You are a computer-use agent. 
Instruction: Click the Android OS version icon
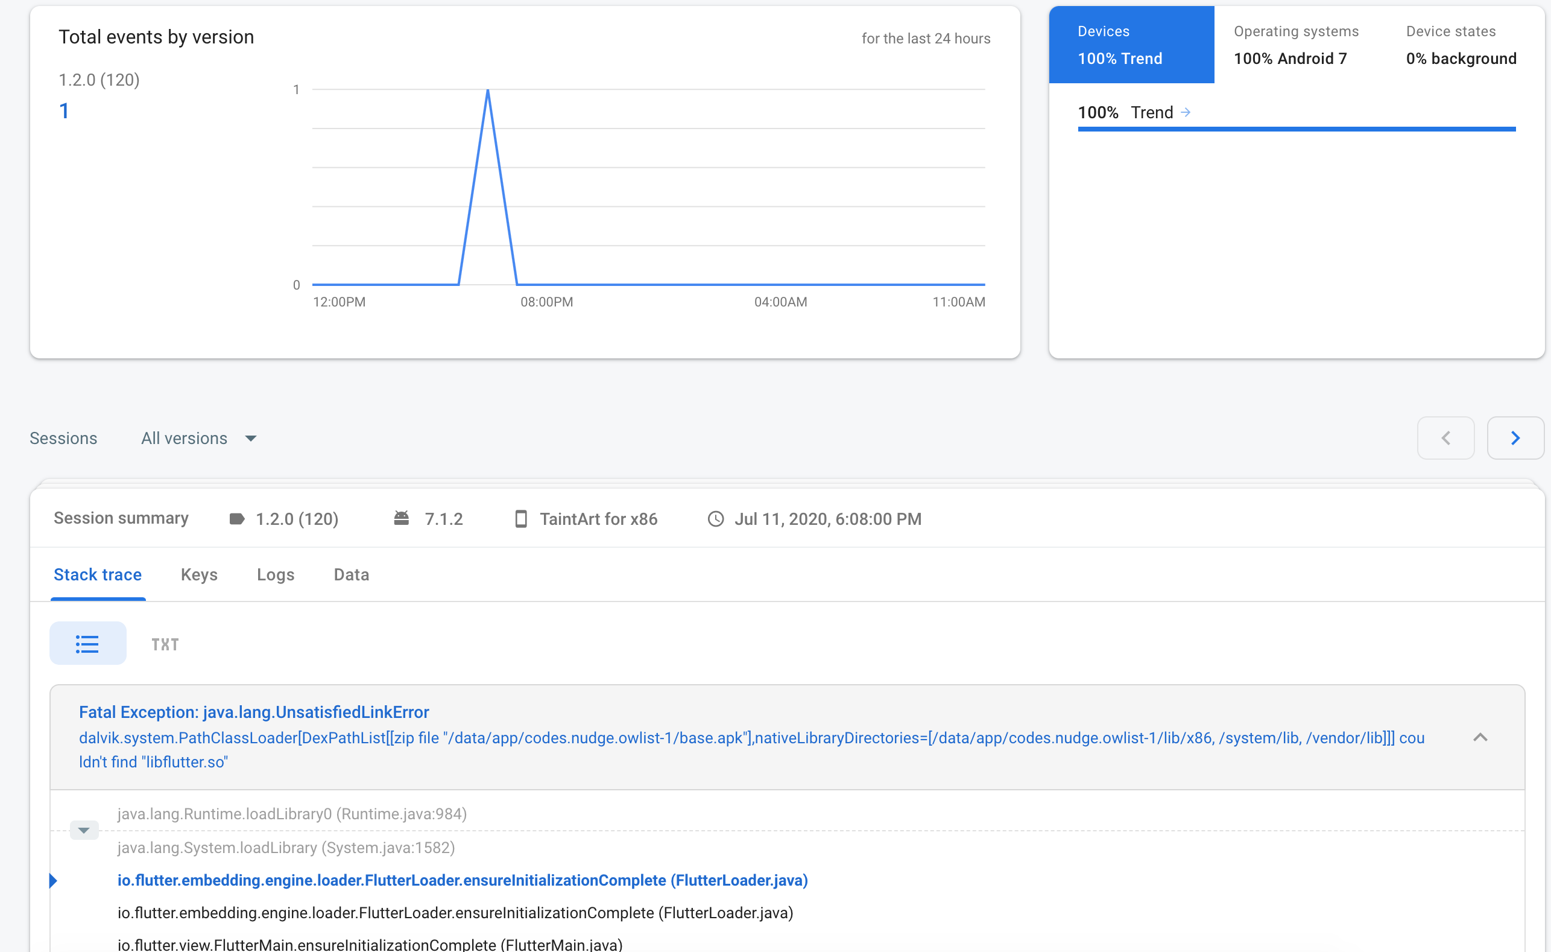(x=402, y=518)
